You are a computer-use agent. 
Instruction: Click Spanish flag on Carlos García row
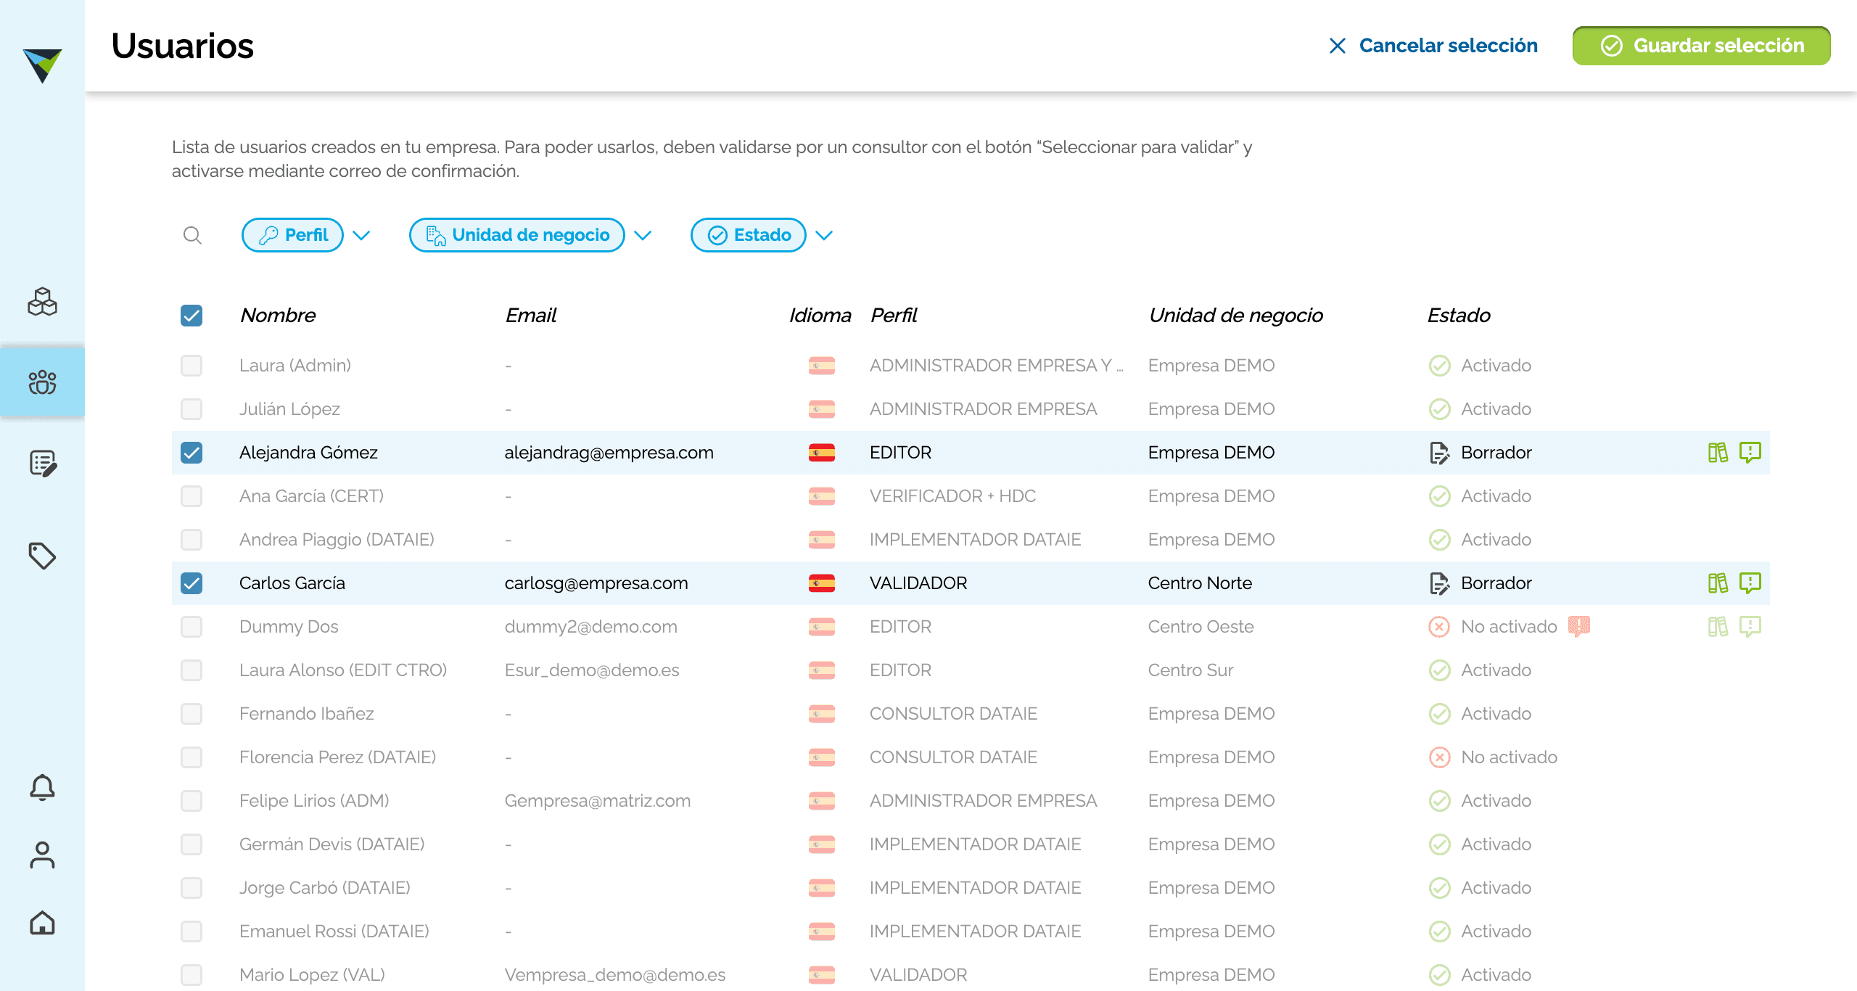(x=822, y=583)
